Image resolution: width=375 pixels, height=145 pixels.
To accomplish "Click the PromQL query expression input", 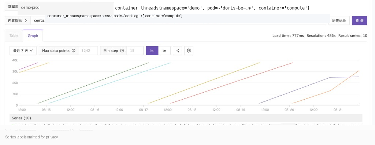I will coord(178,21).
